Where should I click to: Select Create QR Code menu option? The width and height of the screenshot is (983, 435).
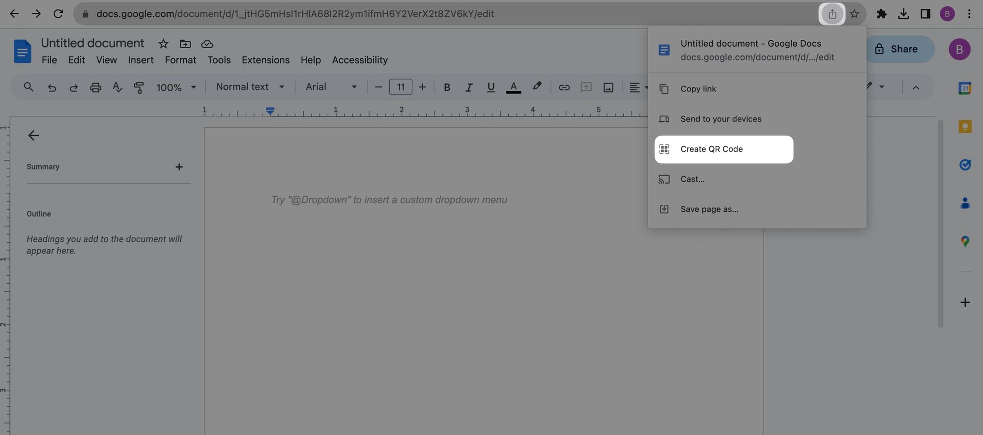click(x=724, y=149)
